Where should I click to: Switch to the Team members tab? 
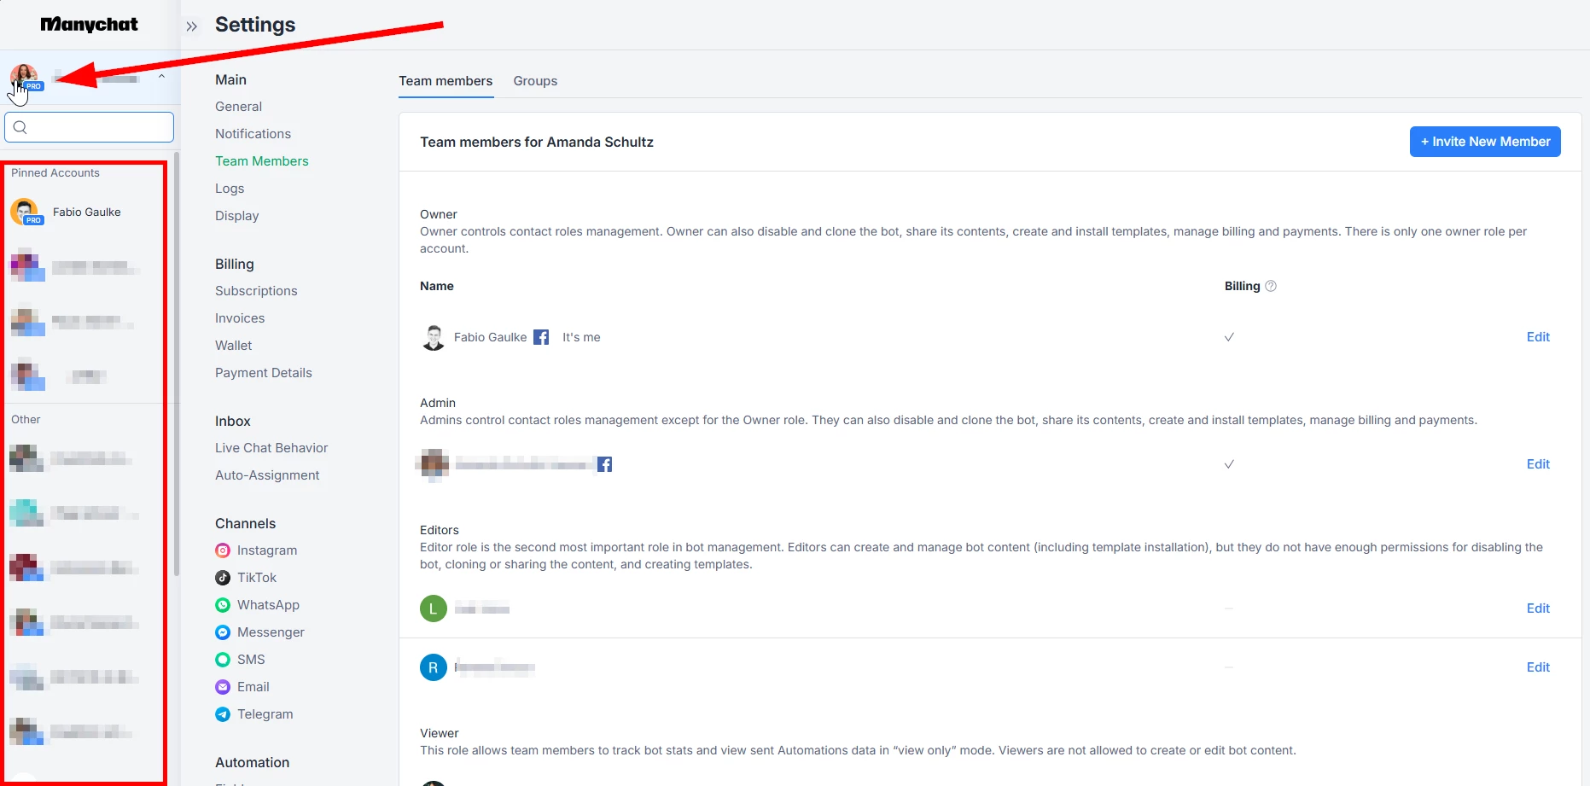[x=446, y=81]
